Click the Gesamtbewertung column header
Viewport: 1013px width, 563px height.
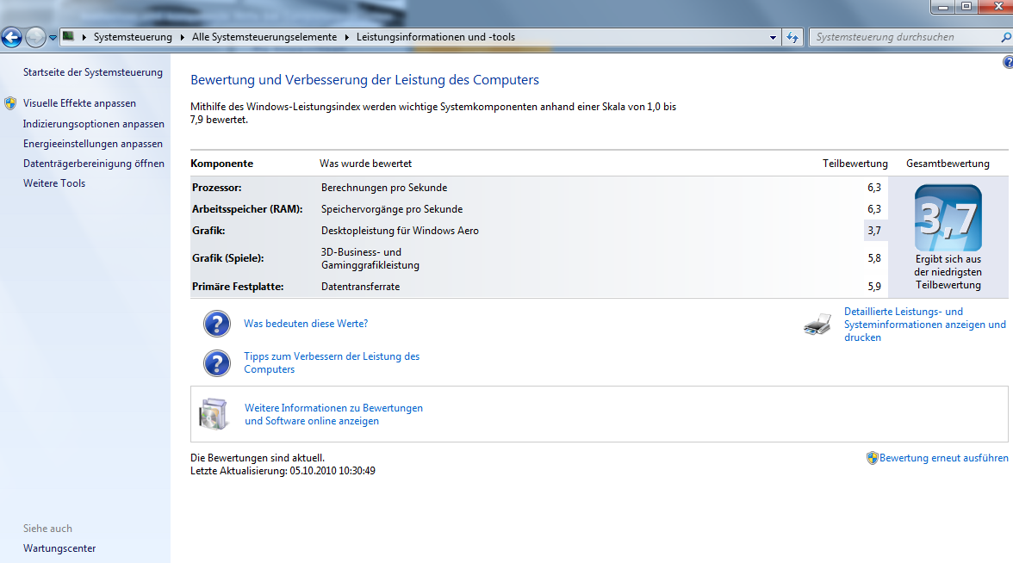948,164
